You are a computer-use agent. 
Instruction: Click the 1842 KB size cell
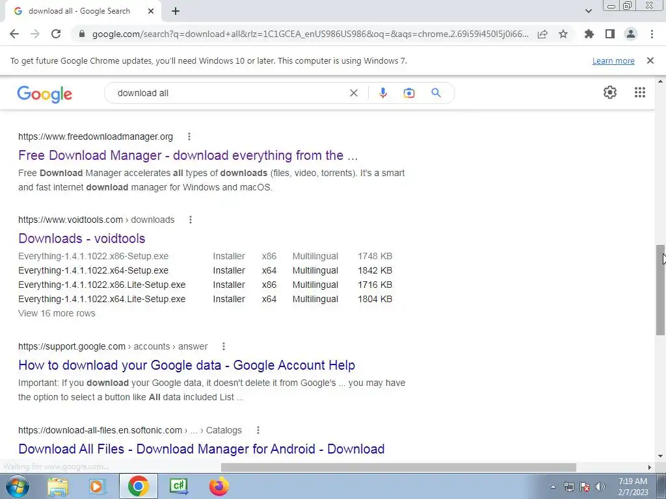click(375, 271)
